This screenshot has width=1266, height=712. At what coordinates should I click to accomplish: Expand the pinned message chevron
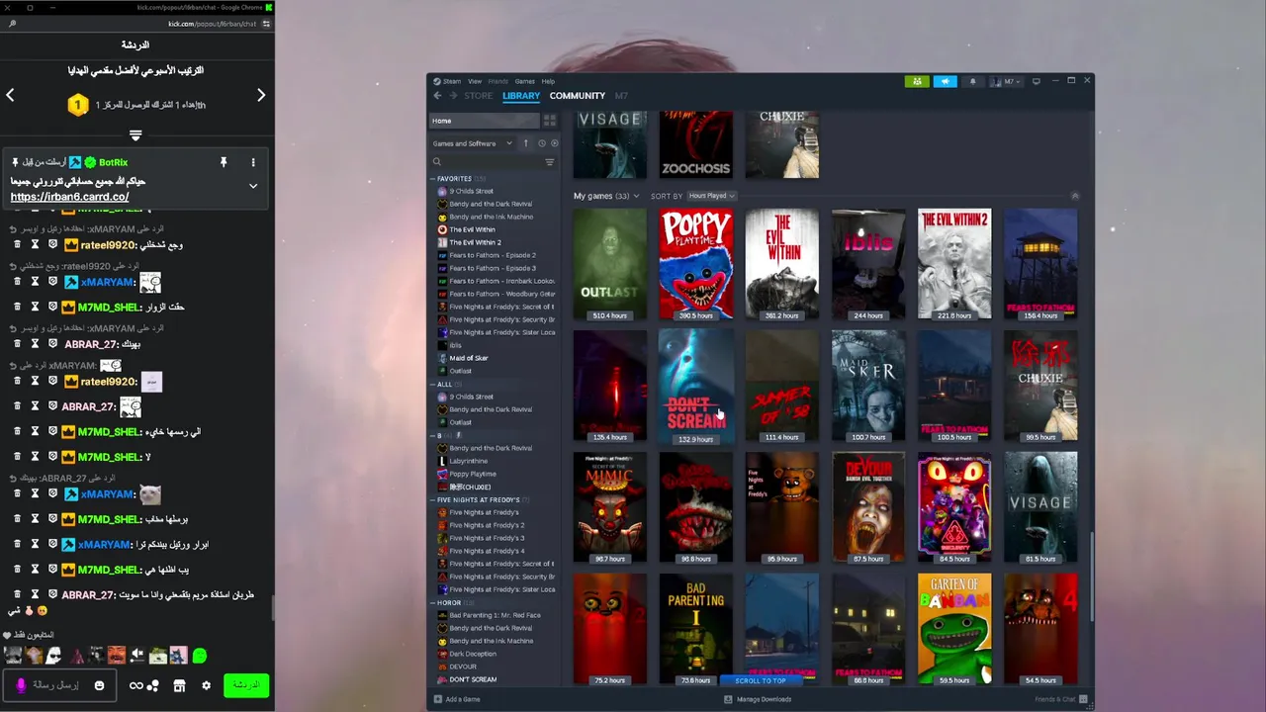(x=253, y=185)
